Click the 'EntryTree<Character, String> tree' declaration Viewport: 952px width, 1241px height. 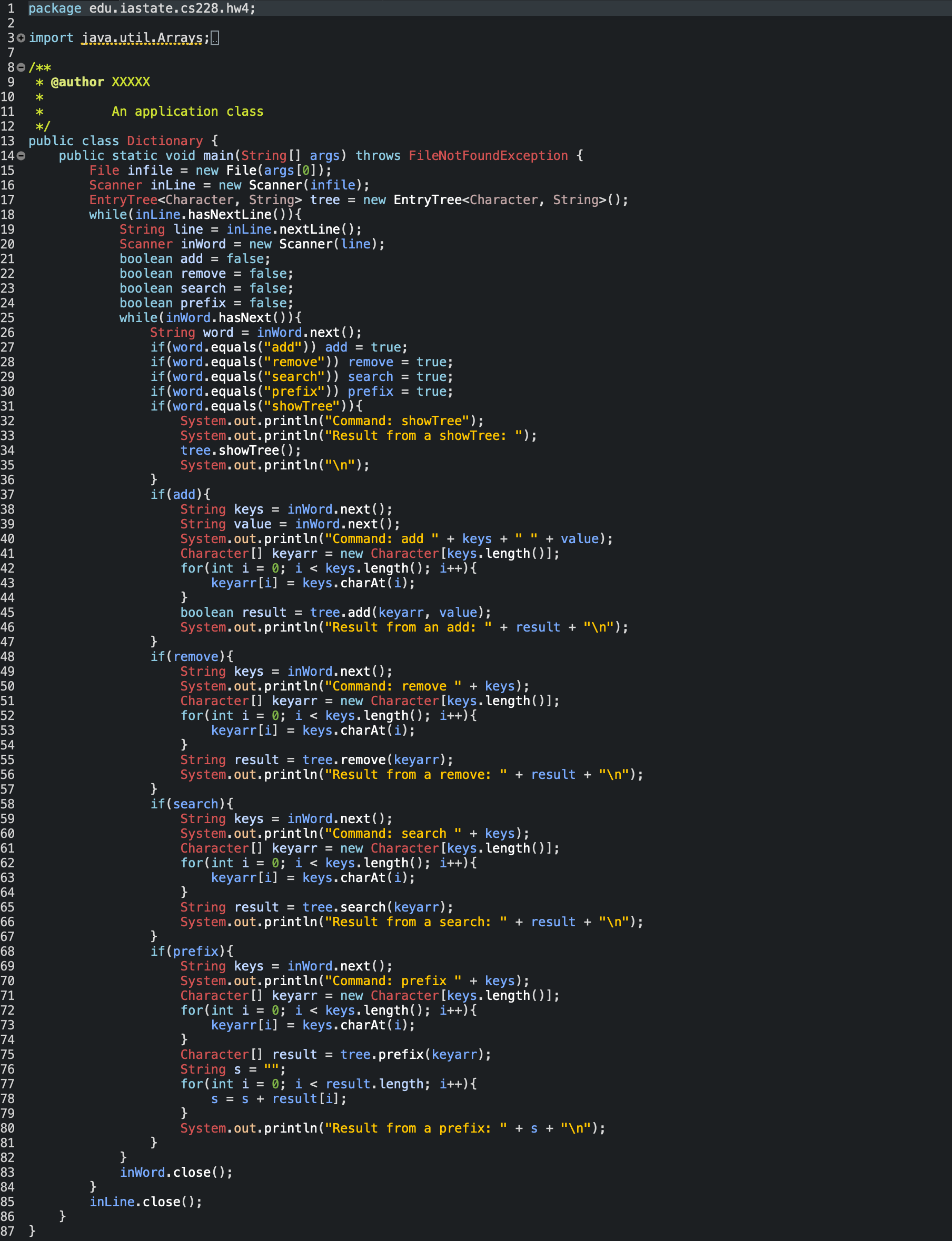point(215,200)
